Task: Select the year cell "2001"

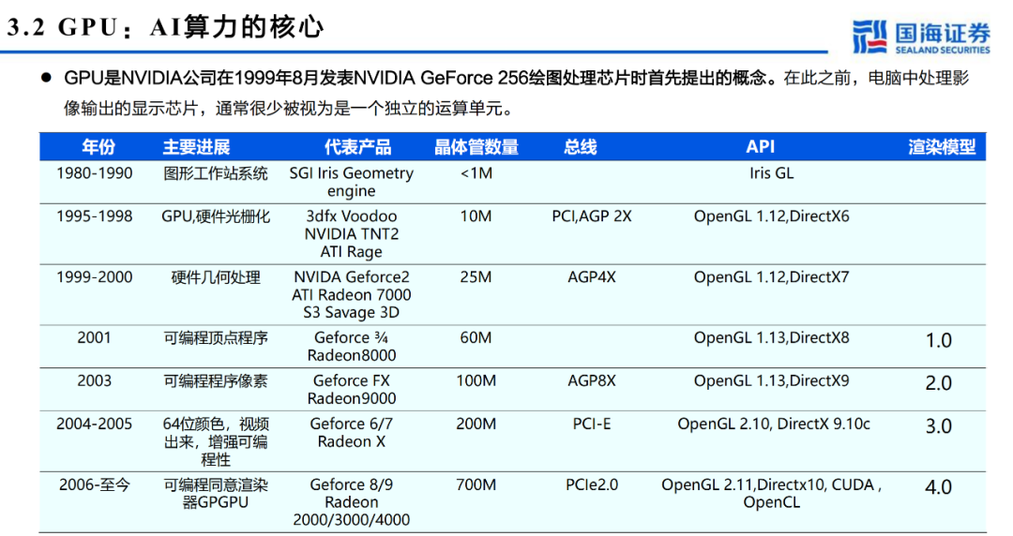Action: (x=95, y=337)
